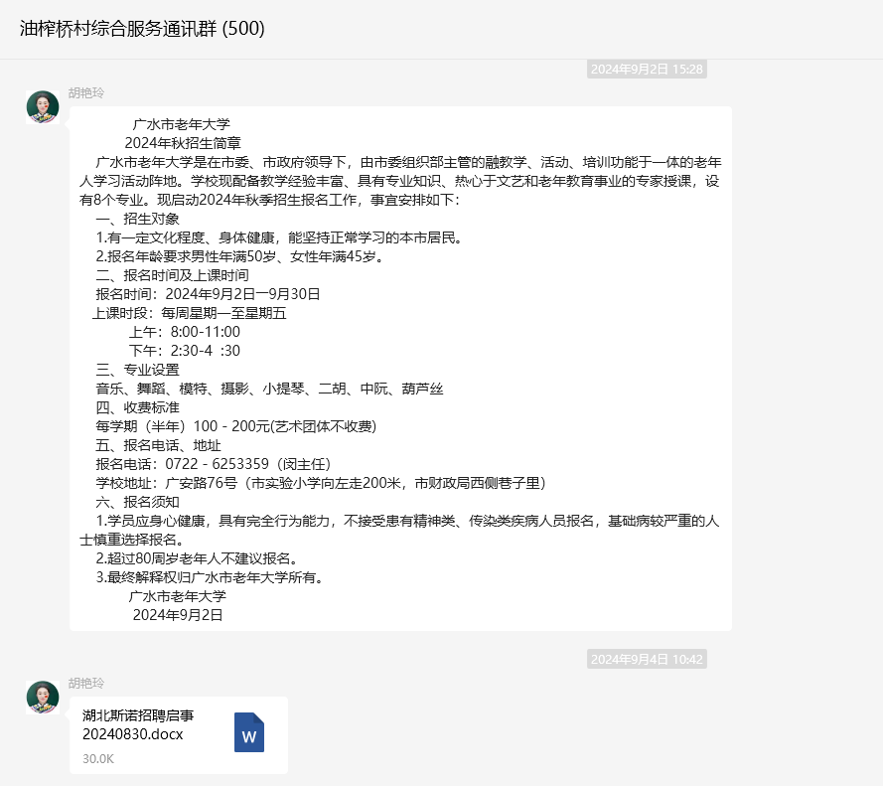Click the line 2.报名年龄要求男性年满50岁
This screenshot has height=786, width=883.
click(240, 256)
